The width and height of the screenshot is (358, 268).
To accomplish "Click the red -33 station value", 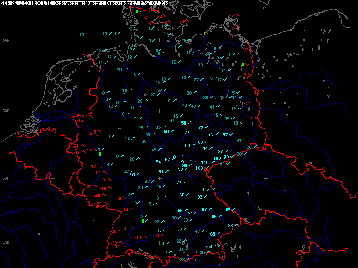I will 114,243.
